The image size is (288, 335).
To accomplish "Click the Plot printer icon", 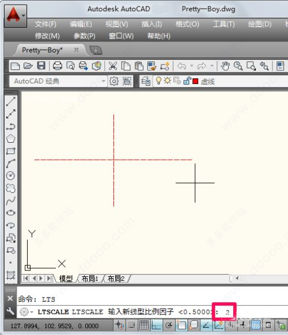I will (x=57, y=66).
